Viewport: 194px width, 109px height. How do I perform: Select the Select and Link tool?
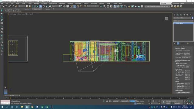pyautogui.click(x=9, y=6)
